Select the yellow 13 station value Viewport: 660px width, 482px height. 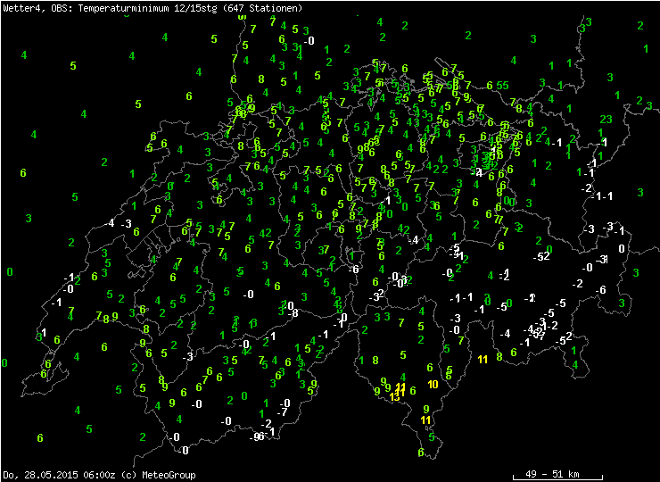pyautogui.click(x=395, y=397)
